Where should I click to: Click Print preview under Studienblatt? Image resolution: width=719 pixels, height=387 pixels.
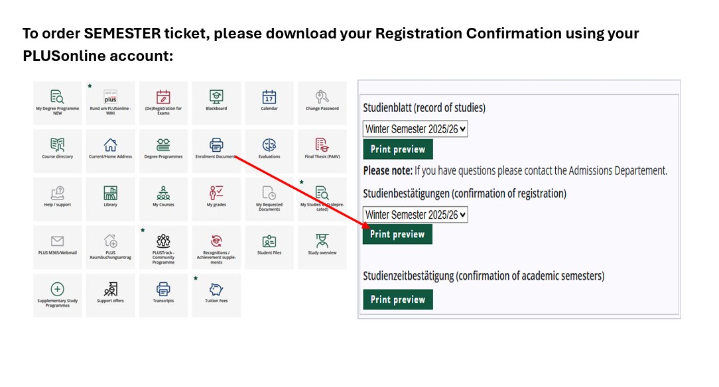point(398,149)
